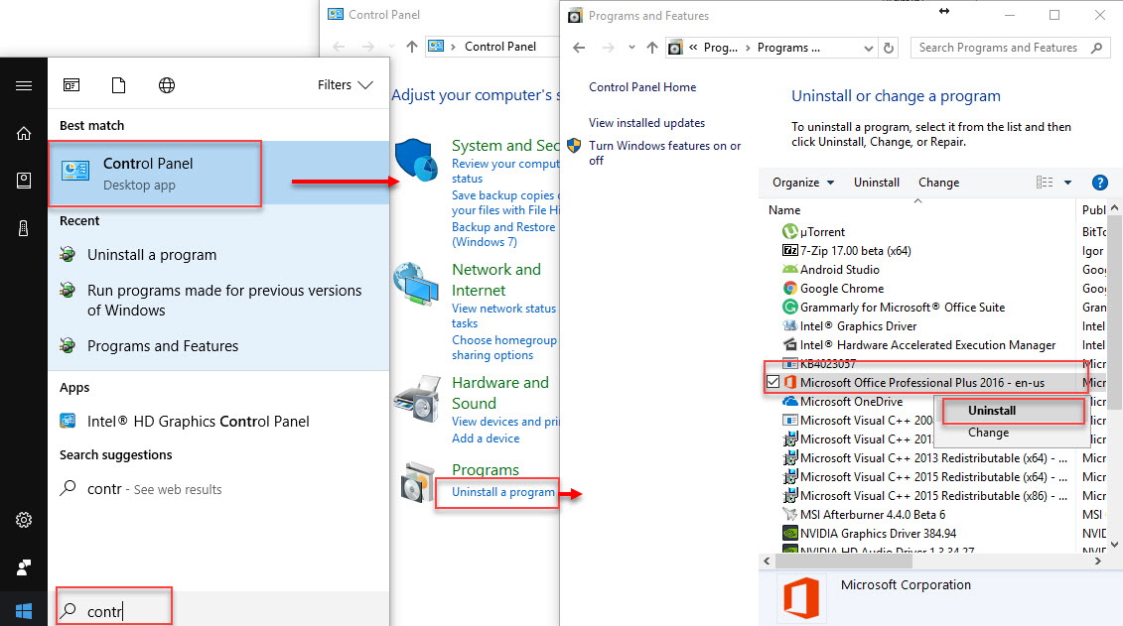Uncheck the Microsoft Office Professional Plus checkbox

click(x=772, y=382)
